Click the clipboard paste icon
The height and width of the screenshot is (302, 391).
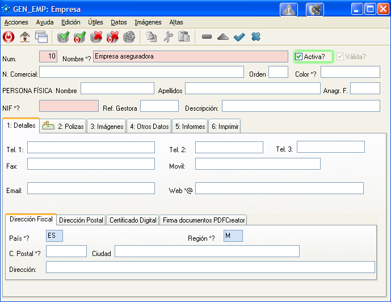(x=183, y=37)
